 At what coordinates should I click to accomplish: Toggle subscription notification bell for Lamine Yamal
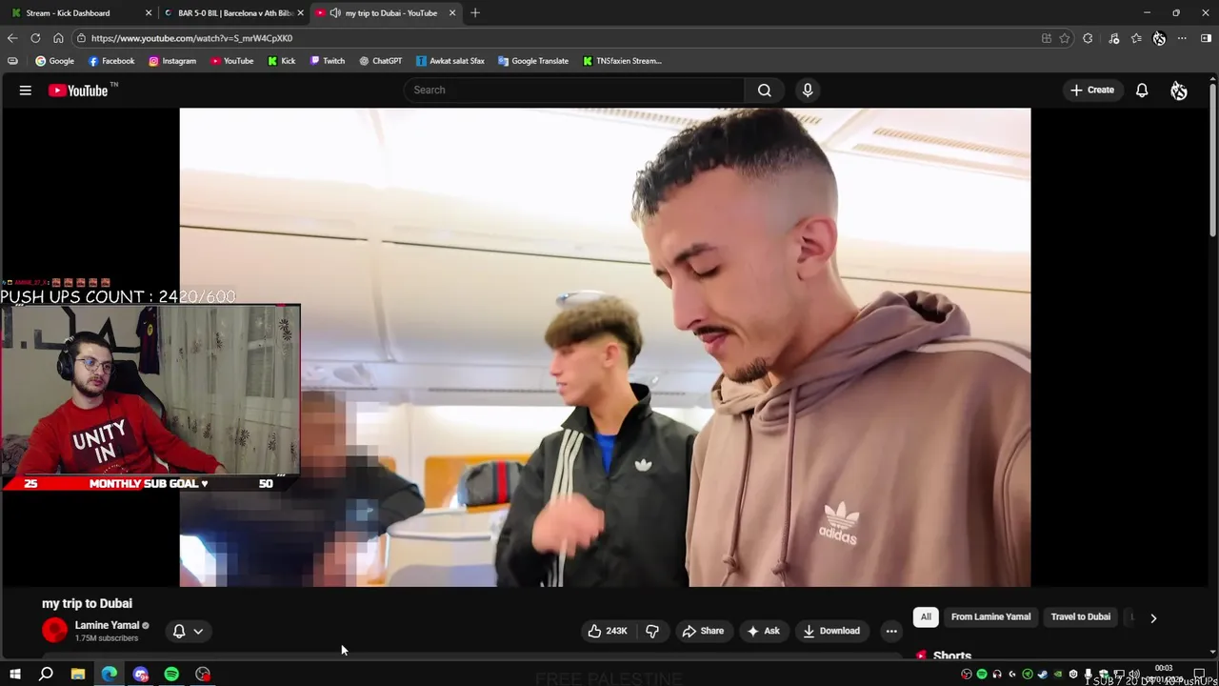click(x=179, y=631)
